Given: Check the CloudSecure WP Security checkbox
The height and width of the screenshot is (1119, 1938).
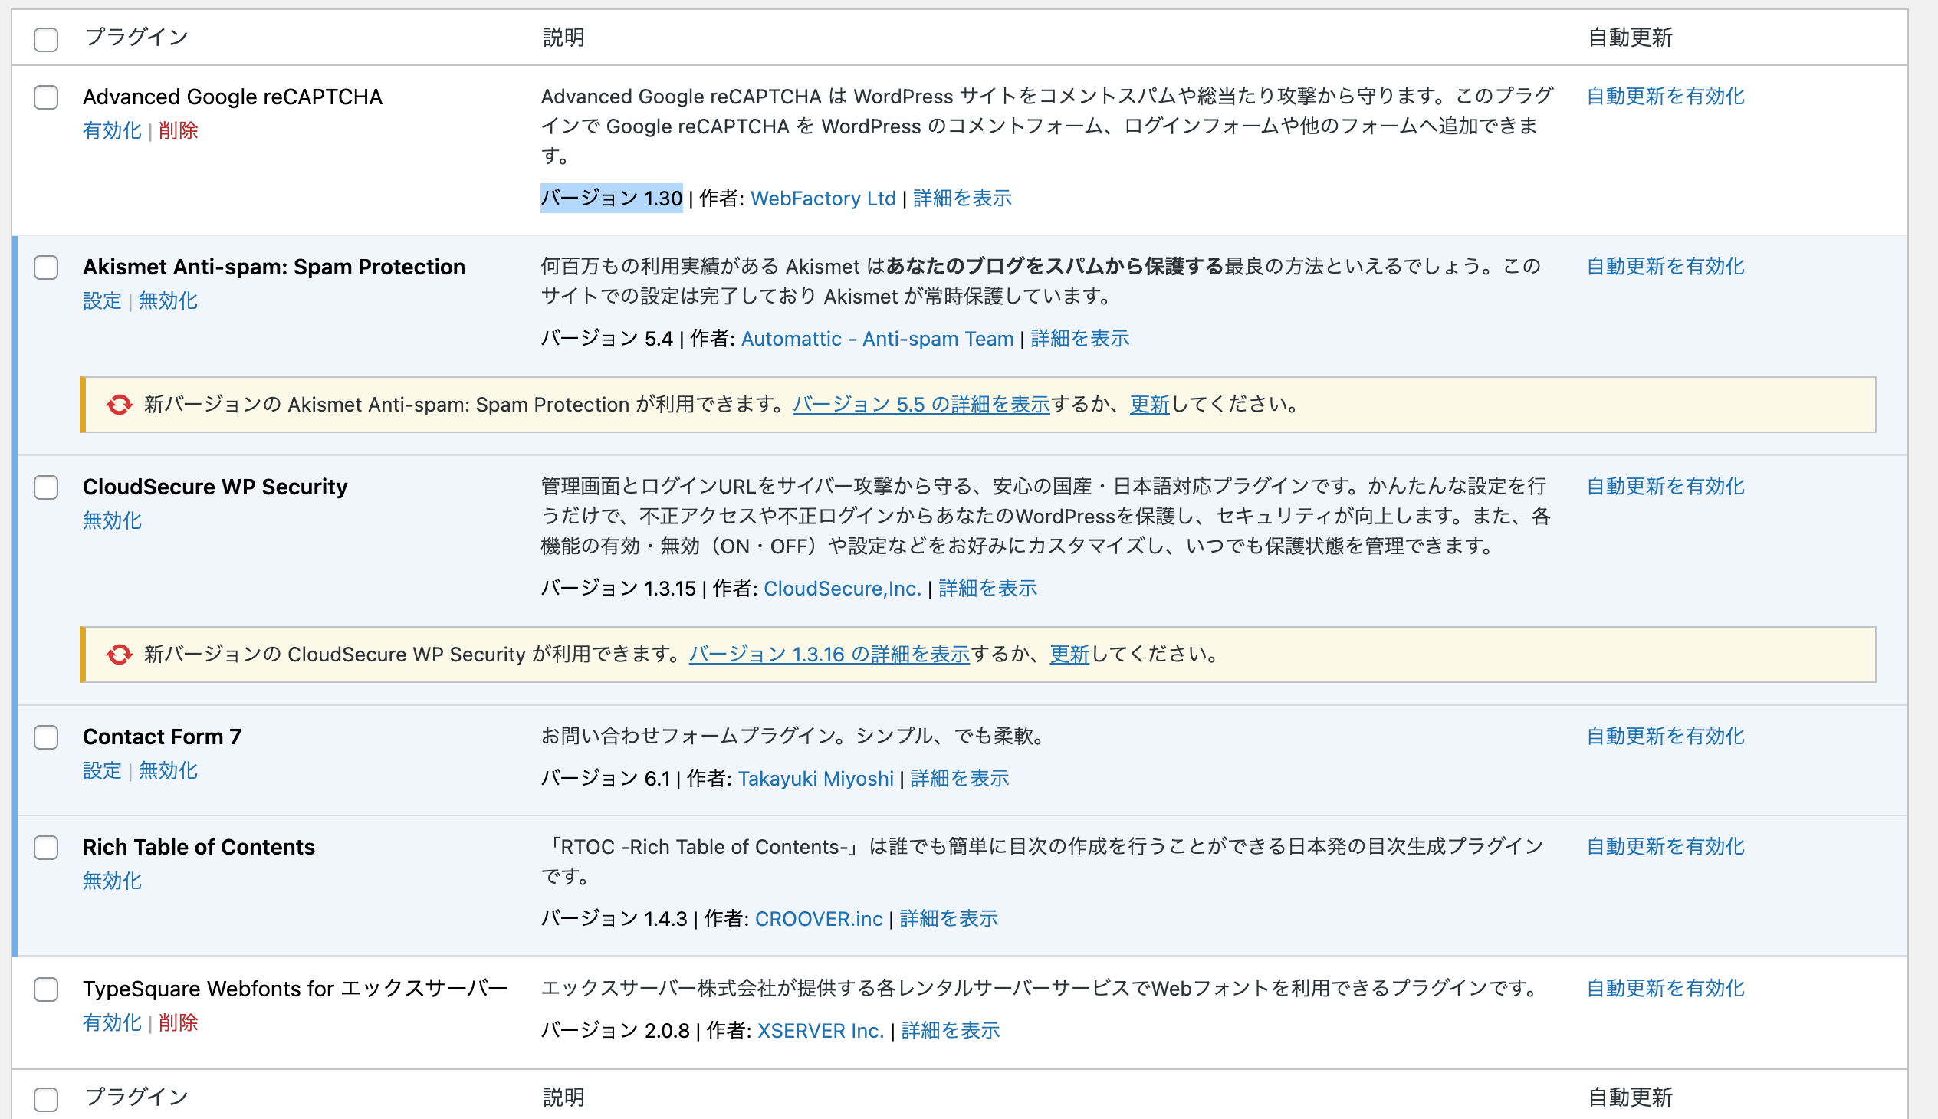Looking at the screenshot, I should (x=46, y=487).
